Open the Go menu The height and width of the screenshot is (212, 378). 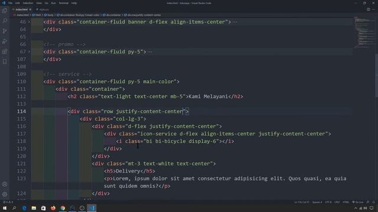pyautogui.click(x=46, y=3)
